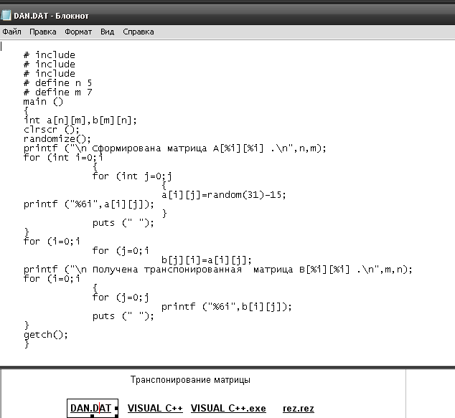Click the Notepad icon in title bar

(6, 15)
